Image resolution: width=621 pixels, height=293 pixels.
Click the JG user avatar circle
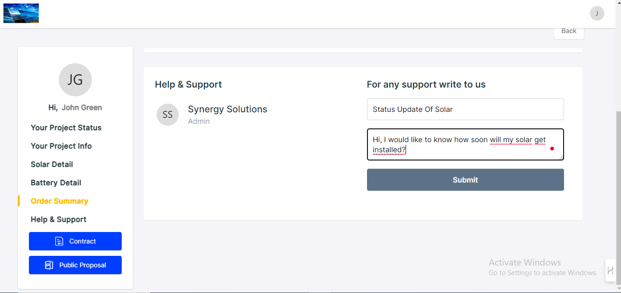point(75,79)
